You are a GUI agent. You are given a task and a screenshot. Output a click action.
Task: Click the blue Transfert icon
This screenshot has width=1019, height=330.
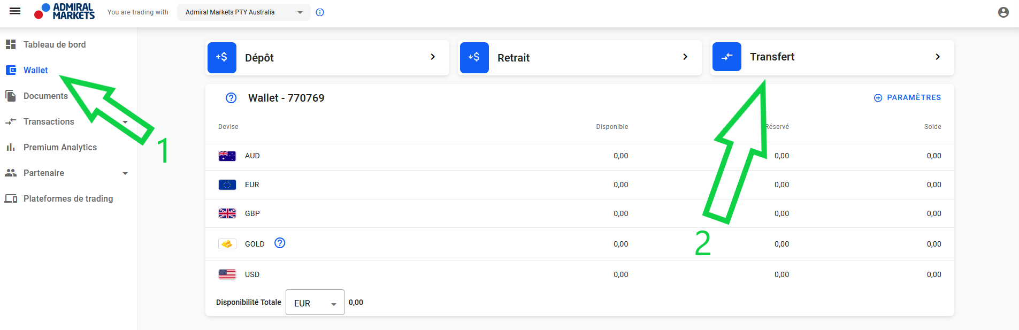(726, 57)
